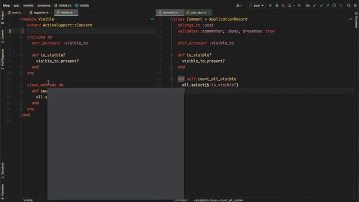
Task: Close the post.rb tab
Action: coord(24,12)
